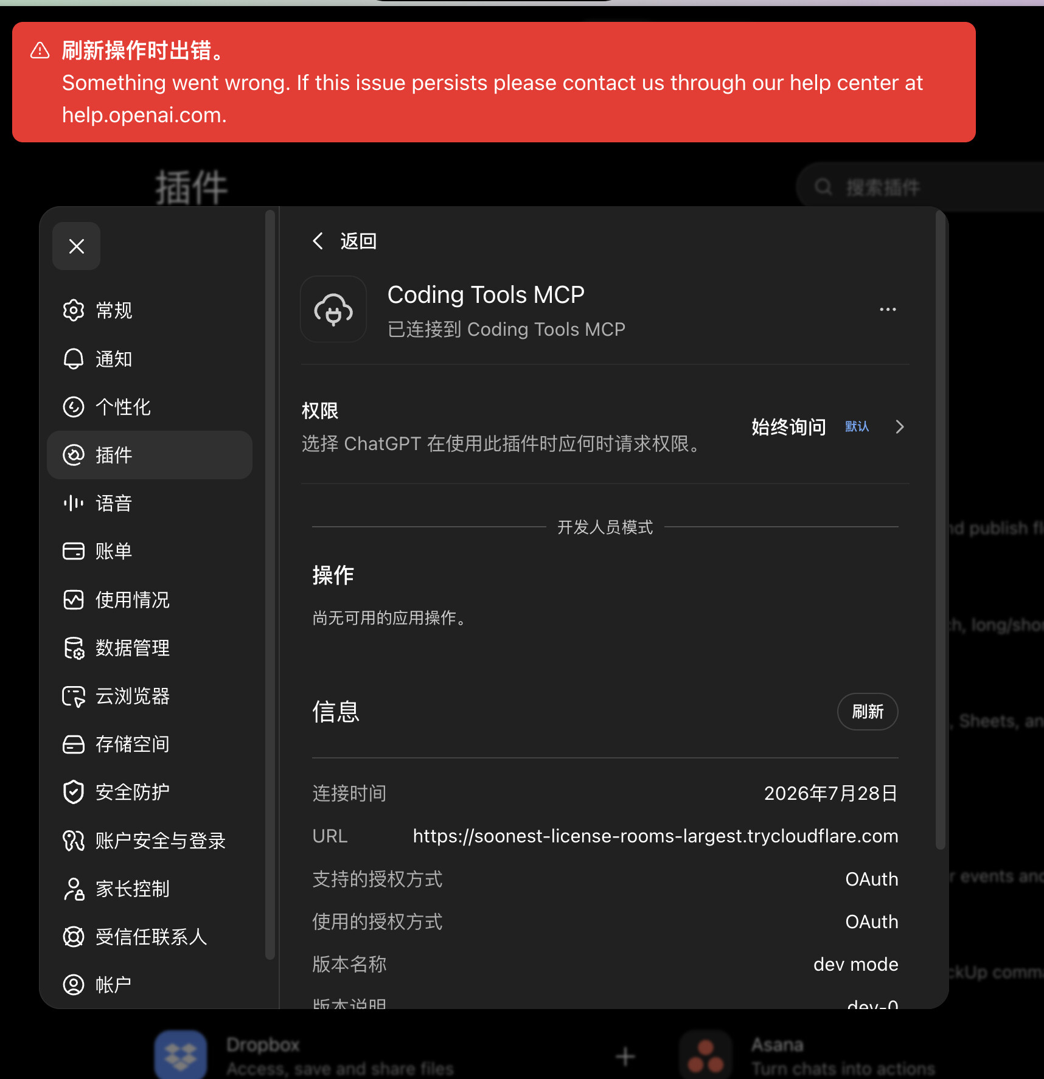Click the dev mode version name value
This screenshot has width=1044, height=1079.
point(856,964)
